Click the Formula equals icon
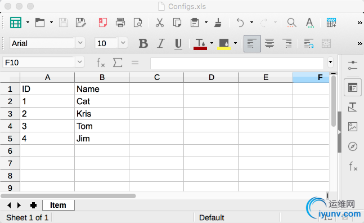This screenshot has height=223, width=364. coord(135,63)
